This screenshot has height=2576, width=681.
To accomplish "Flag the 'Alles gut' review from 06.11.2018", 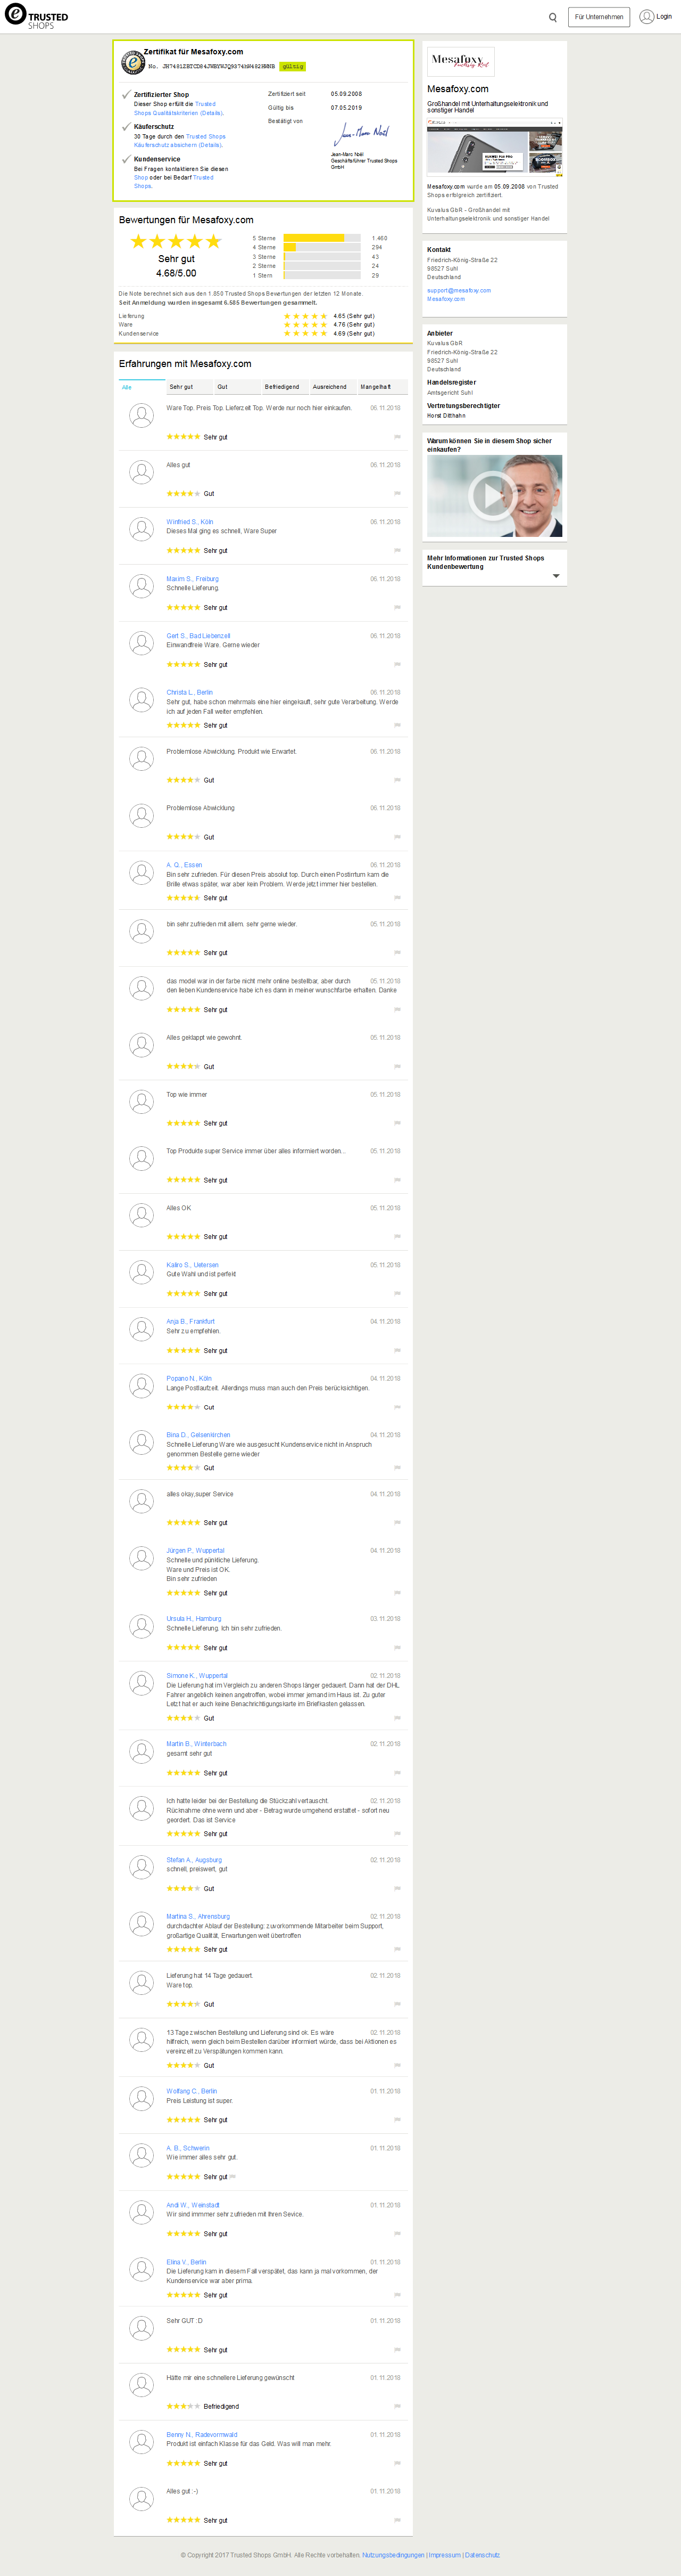I will 397,494.
